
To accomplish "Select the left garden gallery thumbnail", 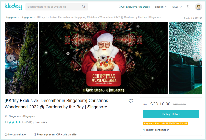I will coord(21,58).
